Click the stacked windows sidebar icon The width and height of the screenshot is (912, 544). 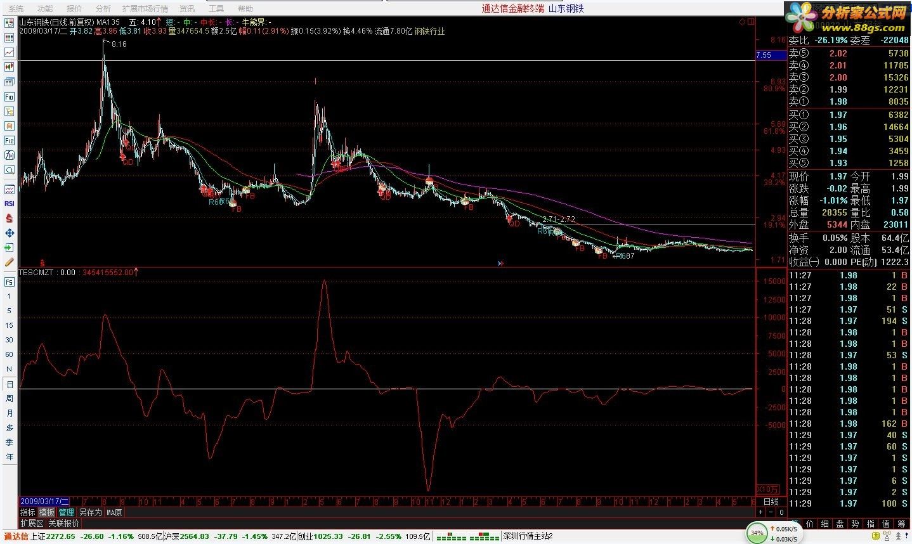pyautogui.click(x=10, y=82)
